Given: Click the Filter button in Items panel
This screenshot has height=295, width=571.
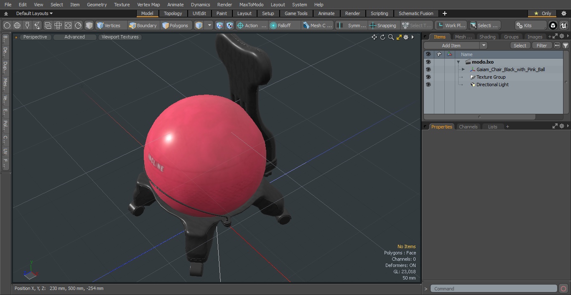Looking at the screenshot, I should [x=542, y=46].
